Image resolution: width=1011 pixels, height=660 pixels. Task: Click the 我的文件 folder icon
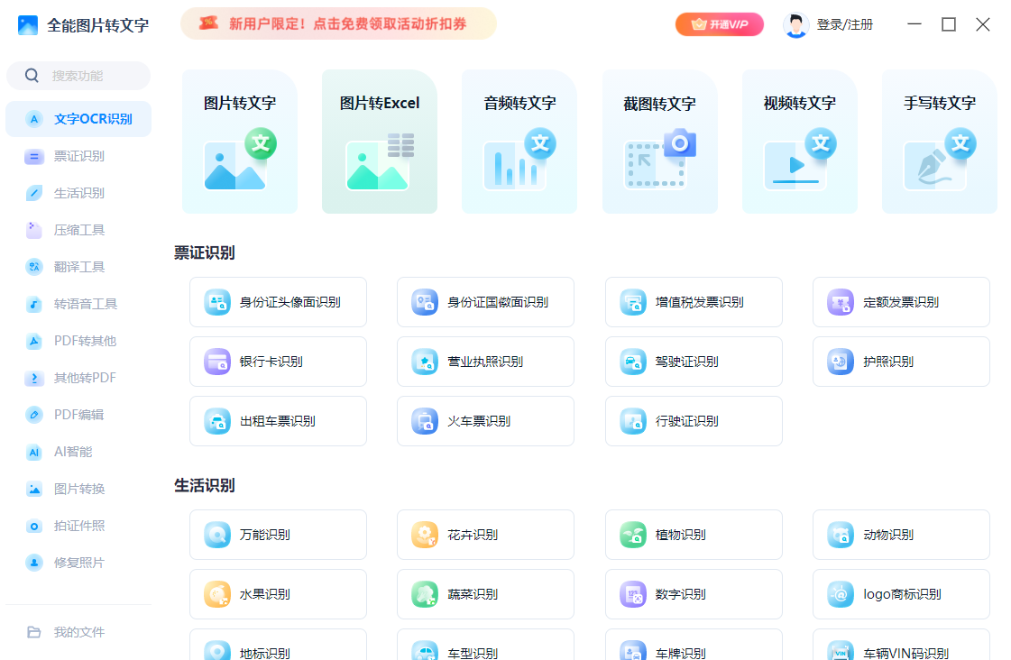(34, 632)
